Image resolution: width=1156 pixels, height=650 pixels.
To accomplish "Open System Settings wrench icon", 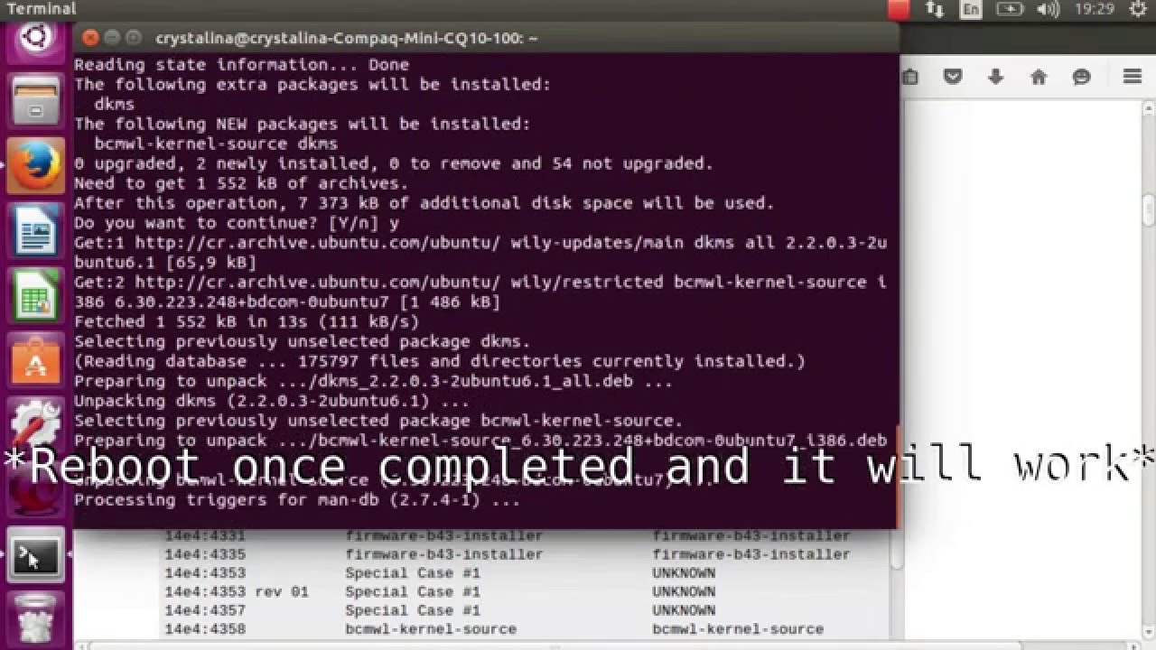I will coord(36,424).
